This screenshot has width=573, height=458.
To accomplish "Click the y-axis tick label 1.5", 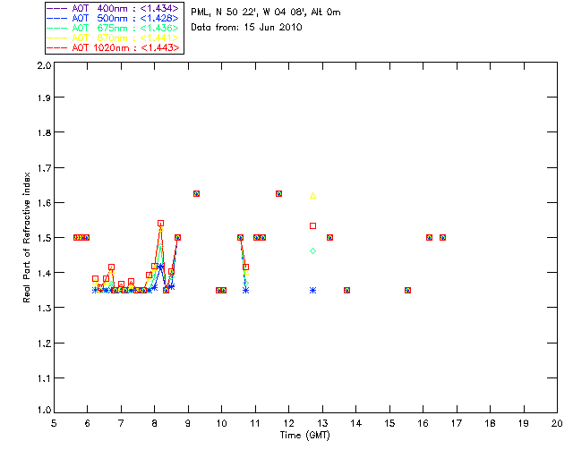I will pyautogui.click(x=44, y=238).
